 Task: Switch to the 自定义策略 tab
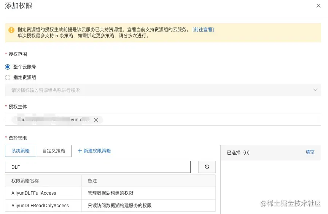(x=54, y=151)
